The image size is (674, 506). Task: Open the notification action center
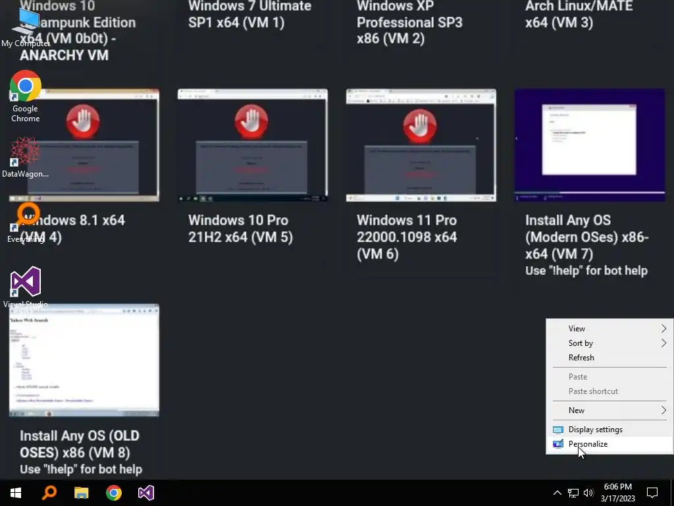(652, 493)
